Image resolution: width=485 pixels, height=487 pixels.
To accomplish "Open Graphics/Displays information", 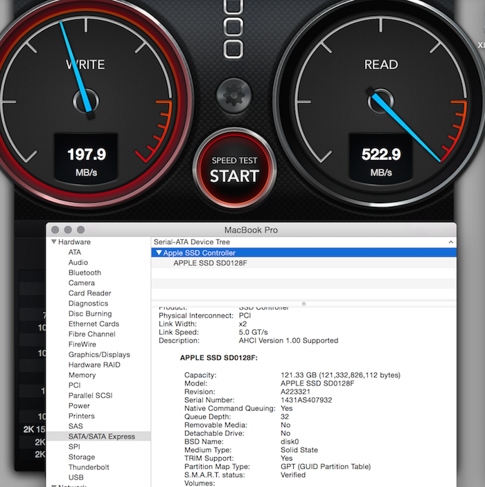I will point(99,355).
